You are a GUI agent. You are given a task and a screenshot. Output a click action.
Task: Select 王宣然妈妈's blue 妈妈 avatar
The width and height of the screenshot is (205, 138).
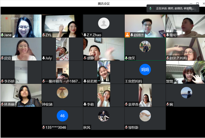click(145, 70)
